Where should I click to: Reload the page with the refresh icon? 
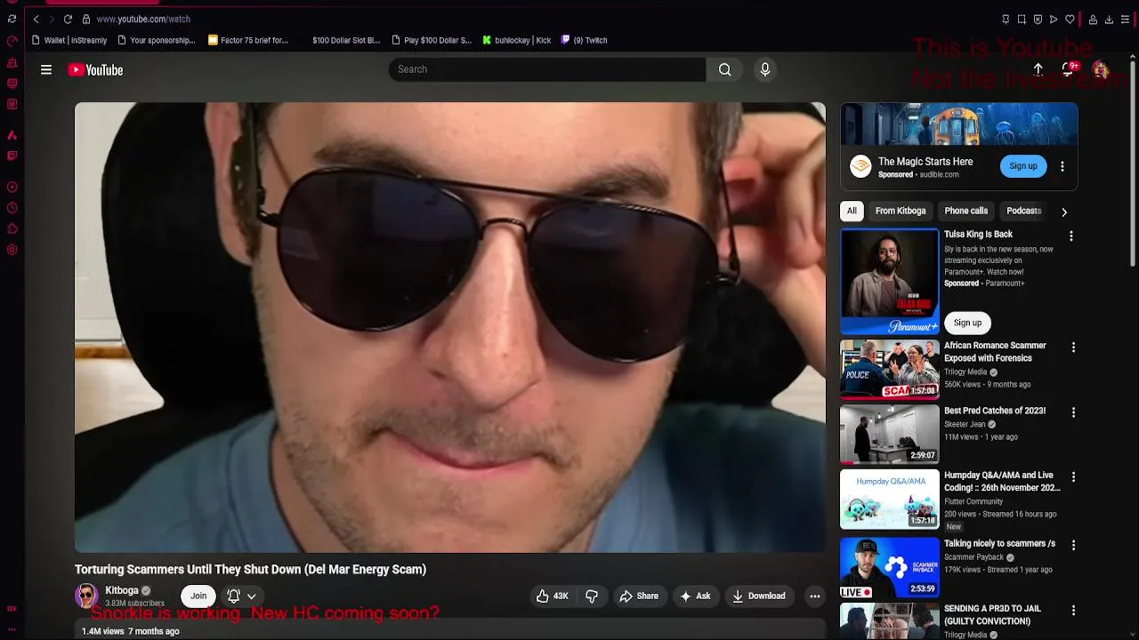click(68, 19)
